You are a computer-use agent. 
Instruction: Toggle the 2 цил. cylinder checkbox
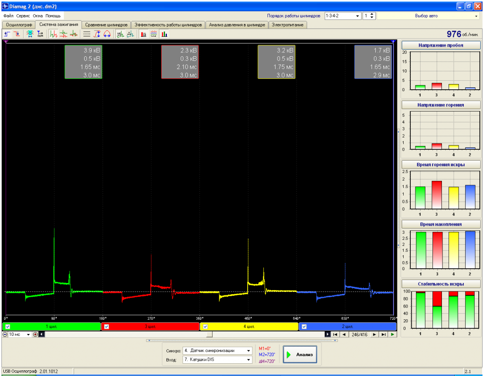point(304,326)
